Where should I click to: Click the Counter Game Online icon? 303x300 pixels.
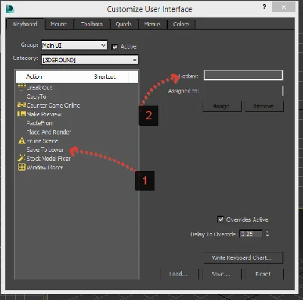coord(22,105)
